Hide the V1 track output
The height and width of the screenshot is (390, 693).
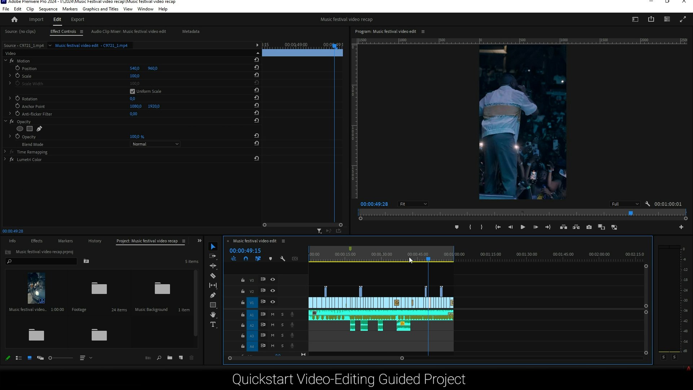[x=273, y=302]
